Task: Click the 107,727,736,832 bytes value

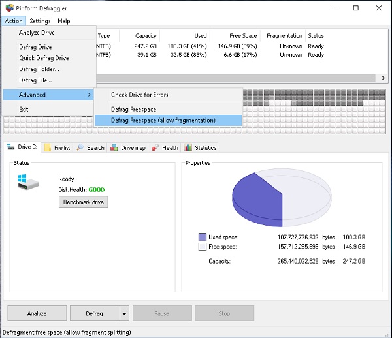Action: [298, 237]
